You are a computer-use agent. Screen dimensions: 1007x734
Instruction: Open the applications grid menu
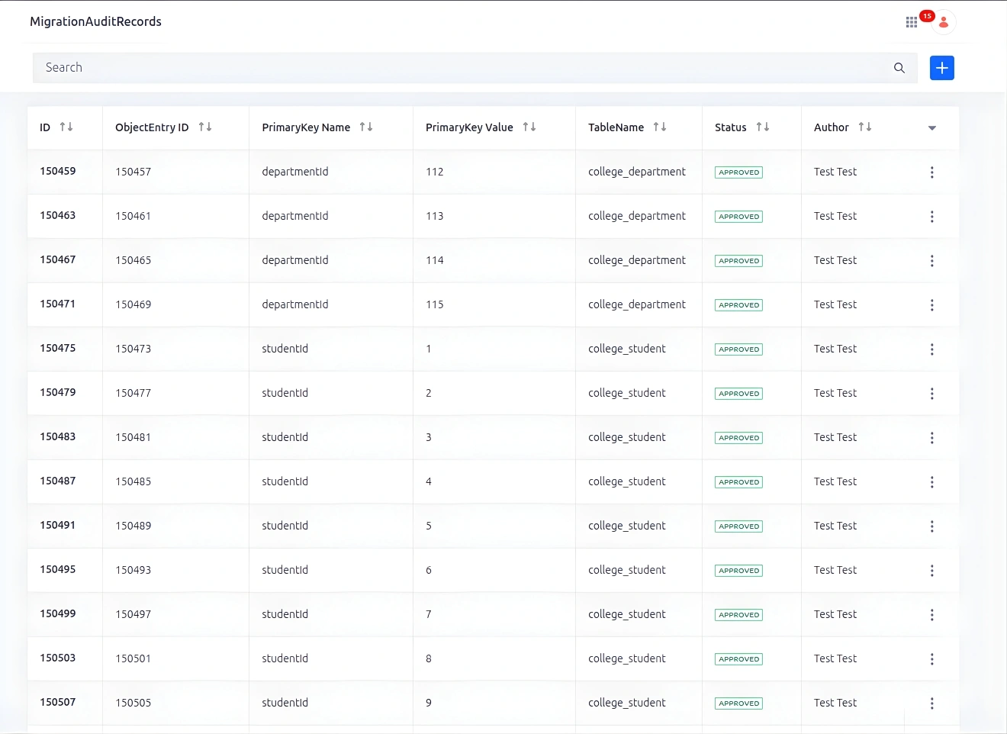click(911, 22)
